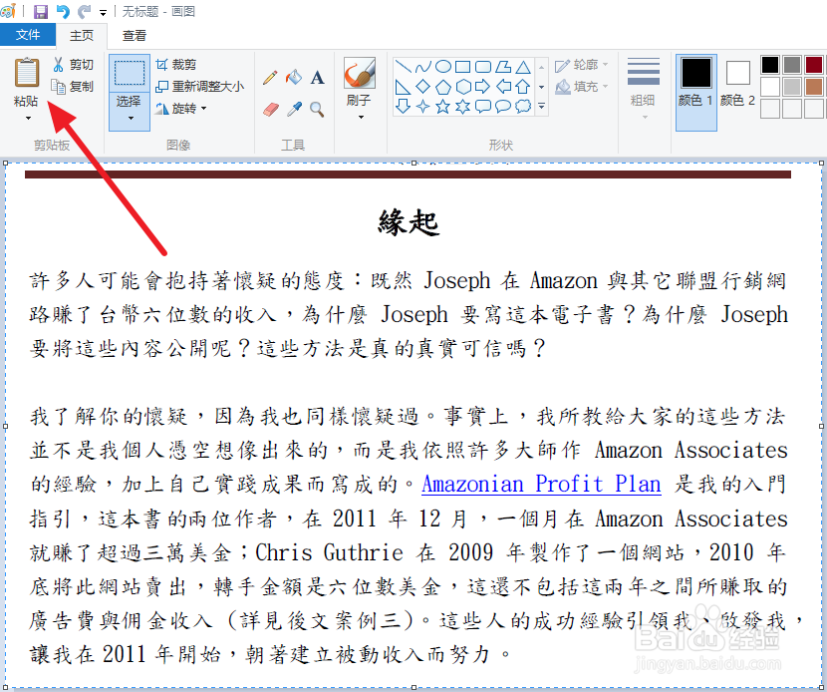827x692 pixels.
Task: Expand the Paste dropdown arrow
Action: tap(28, 119)
